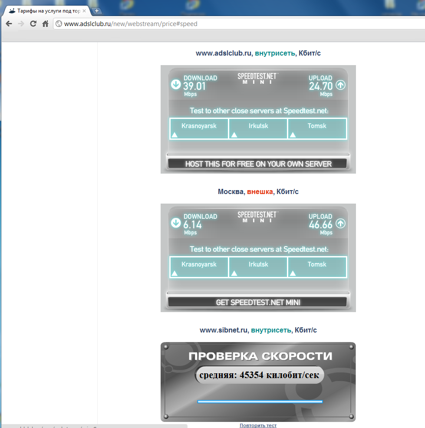This screenshot has width=425, height=428.
Task: Choose Krasnoyarsk server in Moscow speedtest
Action: 199,267
